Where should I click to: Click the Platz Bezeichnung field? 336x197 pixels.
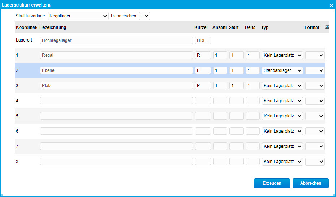(x=116, y=86)
